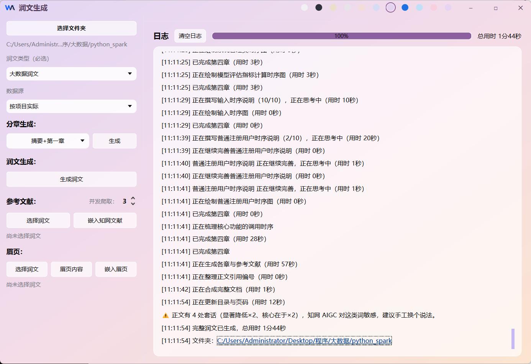Click the 生成 button beside chapter dropdown
531x364 pixels.
[x=115, y=141]
